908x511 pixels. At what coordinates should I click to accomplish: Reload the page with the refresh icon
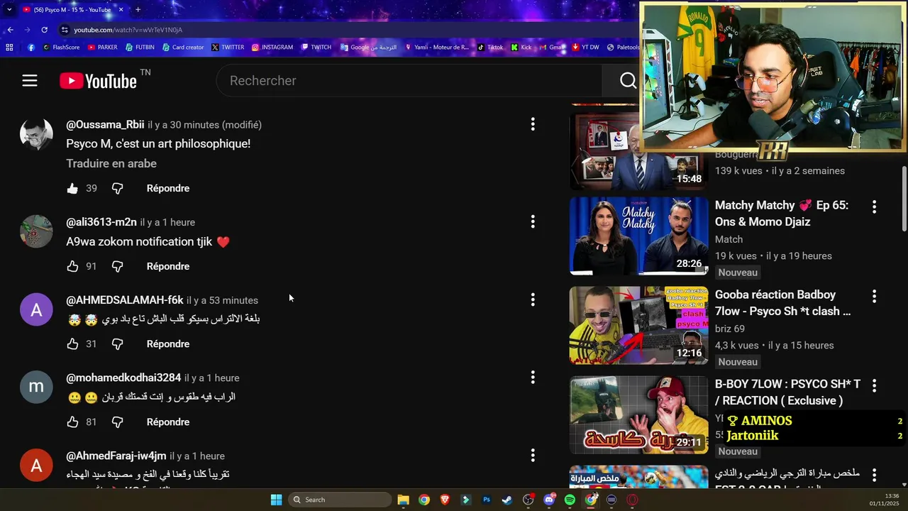44,30
